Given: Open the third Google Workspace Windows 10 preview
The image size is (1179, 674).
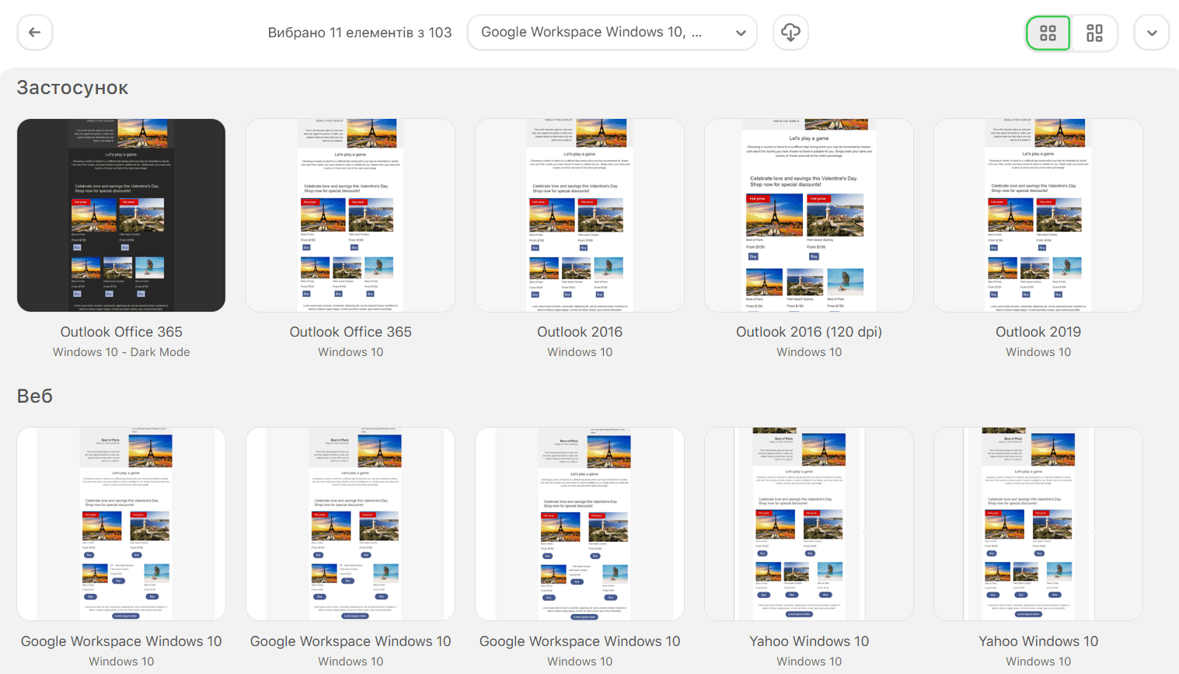Looking at the screenshot, I should (x=580, y=524).
